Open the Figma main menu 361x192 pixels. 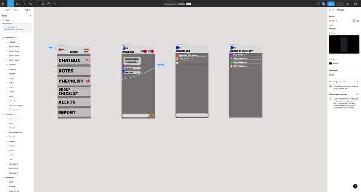tap(3, 4)
